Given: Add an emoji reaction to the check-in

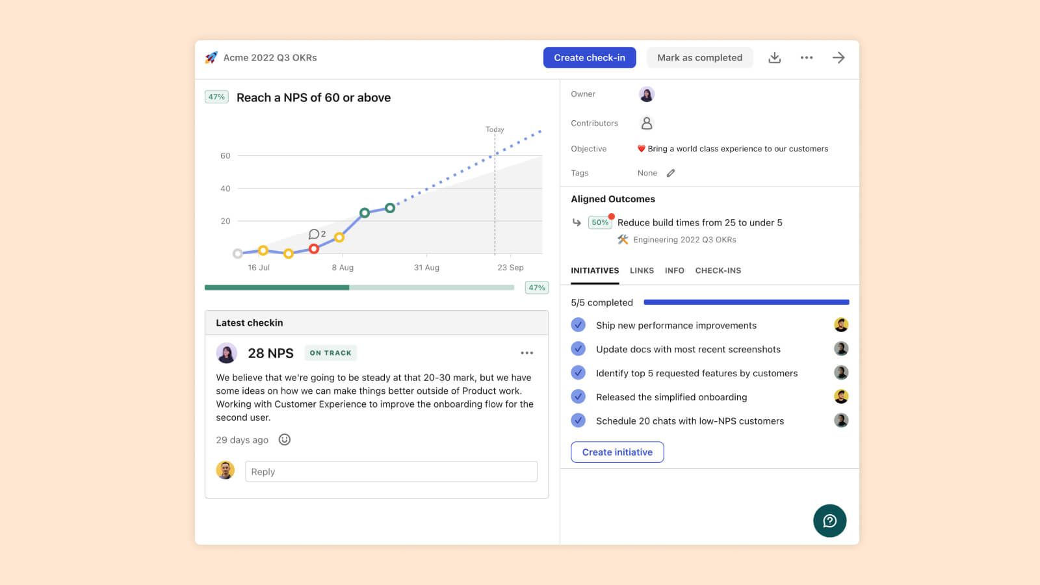Looking at the screenshot, I should point(284,440).
